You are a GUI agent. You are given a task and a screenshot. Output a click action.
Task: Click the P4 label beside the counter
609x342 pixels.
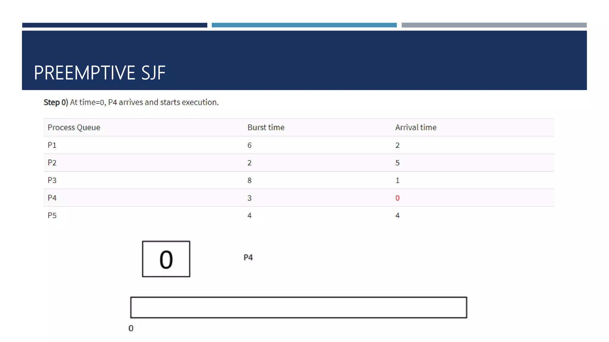248,257
